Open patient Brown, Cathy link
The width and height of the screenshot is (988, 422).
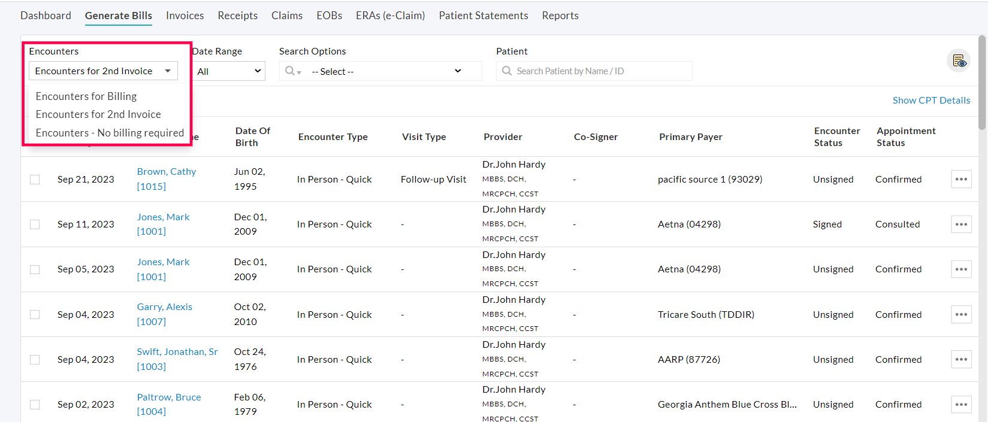[x=166, y=172]
